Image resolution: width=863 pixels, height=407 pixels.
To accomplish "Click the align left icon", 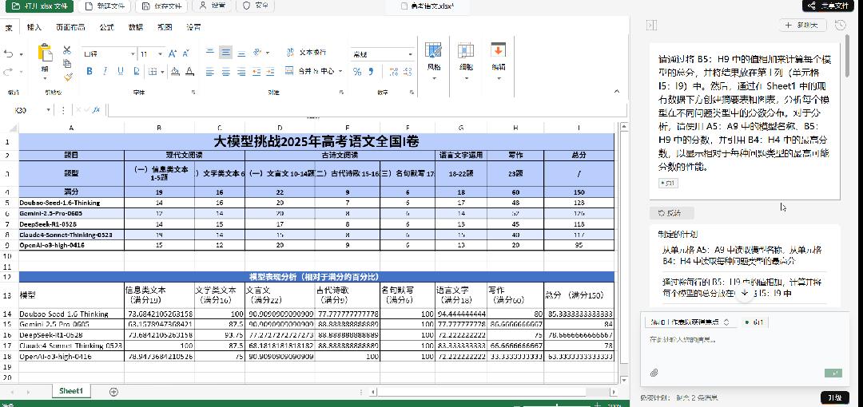I will coord(209,72).
